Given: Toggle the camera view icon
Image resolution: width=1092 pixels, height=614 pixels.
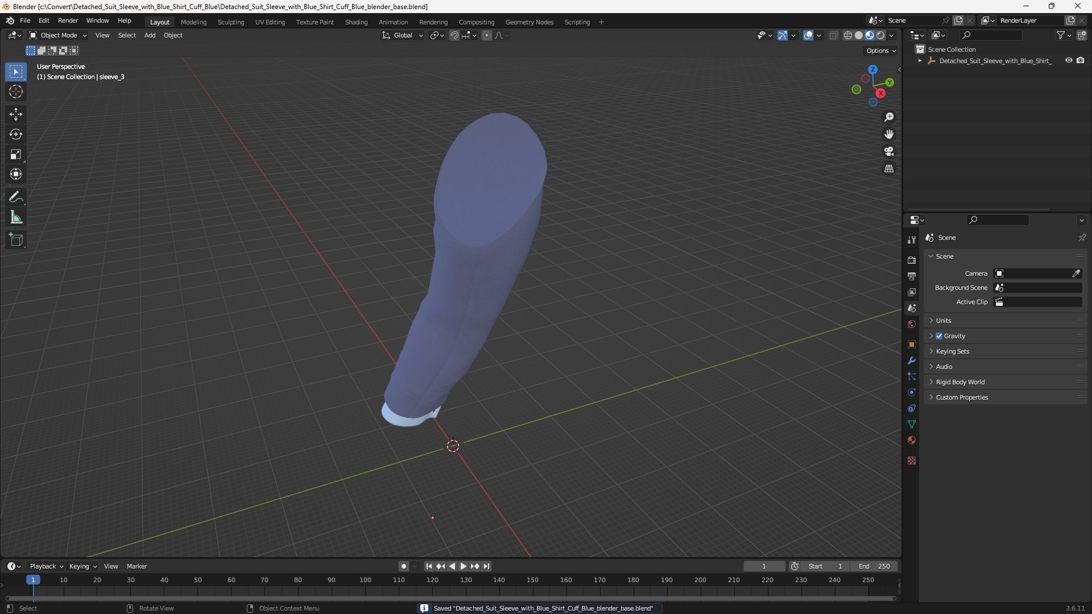Looking at the screenshot, I should pos(889,151).
